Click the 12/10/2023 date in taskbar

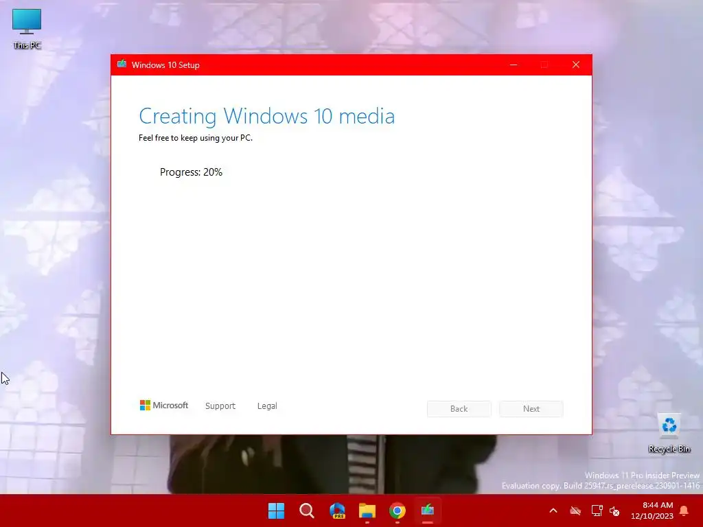(652, 516)
